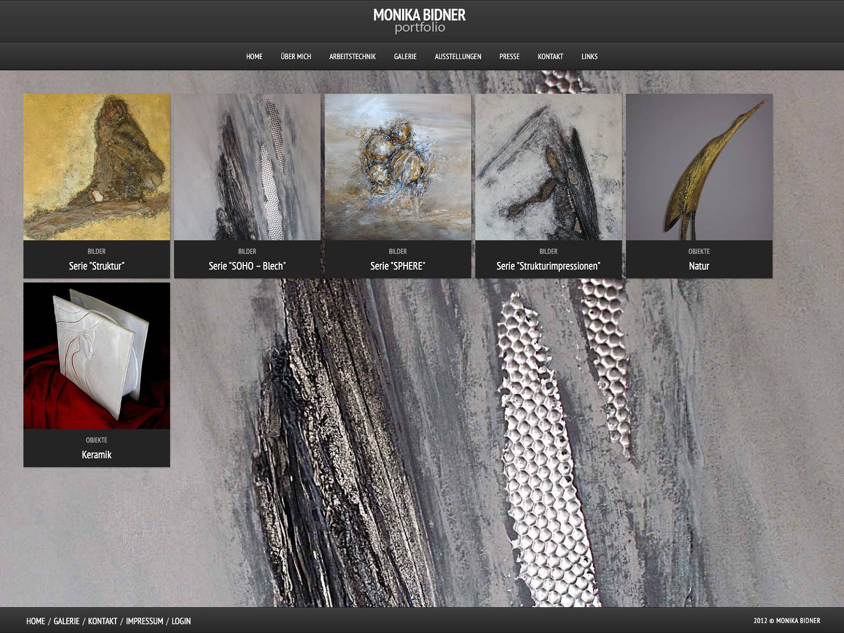
Task: Open the IMPRESSUM footer link
Action: (x=144, y=621)
